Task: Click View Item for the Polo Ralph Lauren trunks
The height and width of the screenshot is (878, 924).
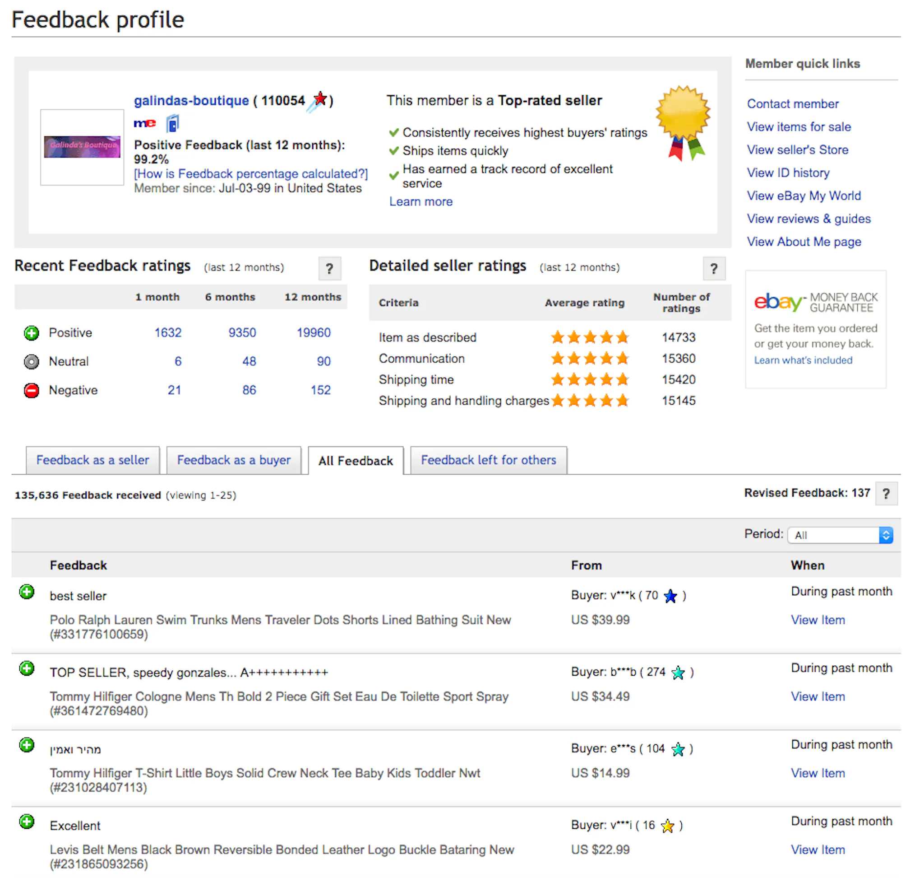Action: point(818,620)
